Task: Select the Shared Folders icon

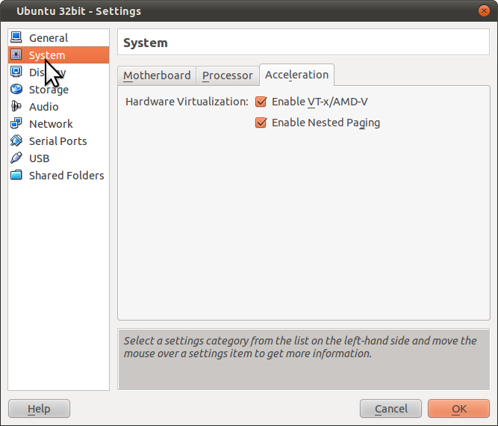Action: (16, 175)
